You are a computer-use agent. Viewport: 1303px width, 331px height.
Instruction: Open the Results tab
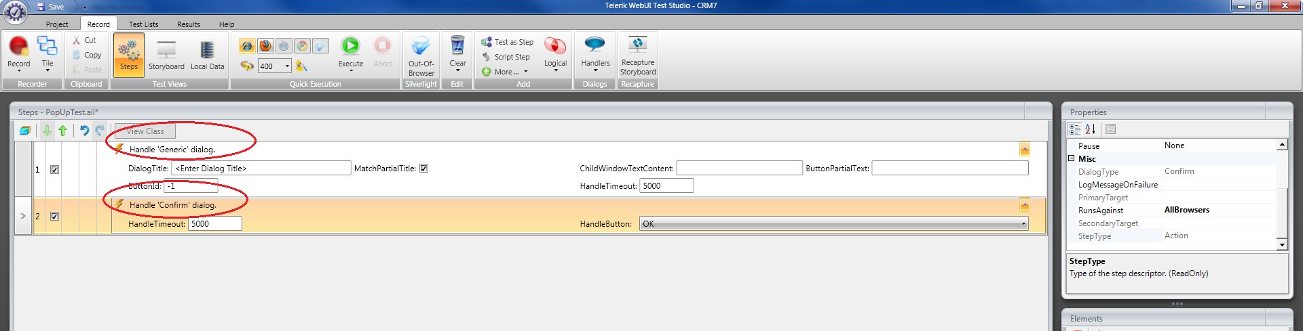[x=189, y=24]
